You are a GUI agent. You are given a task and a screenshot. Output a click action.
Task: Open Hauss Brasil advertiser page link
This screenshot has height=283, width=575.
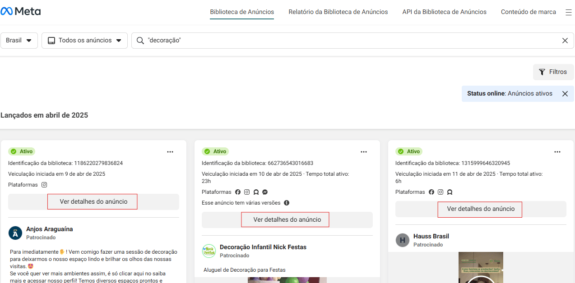pos(431,236)
